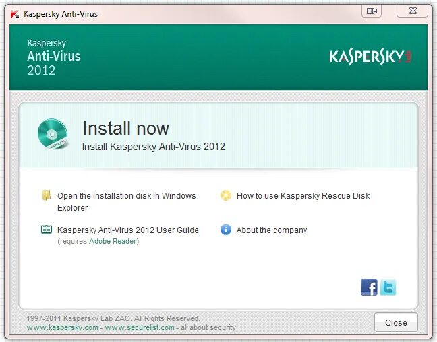Click the blue info icon

point(226,230)
